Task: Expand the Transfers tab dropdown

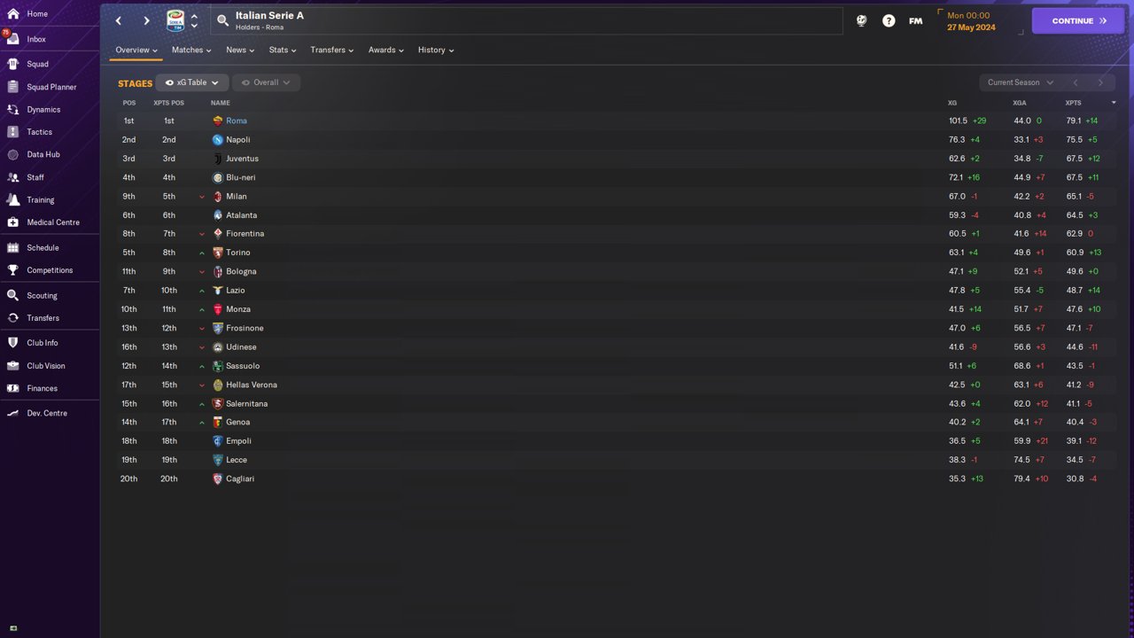Action: coord(331,50)
